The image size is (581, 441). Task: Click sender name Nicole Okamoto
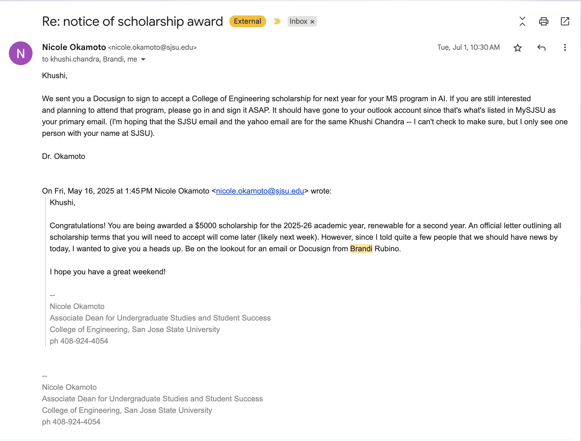74,47
